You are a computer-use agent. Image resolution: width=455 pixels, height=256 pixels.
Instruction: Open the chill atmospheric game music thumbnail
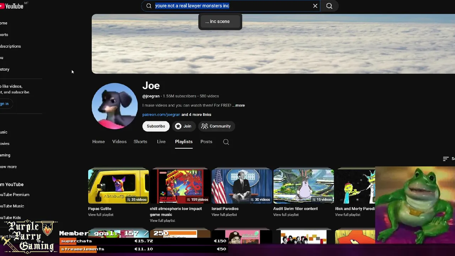(x=180, y=186)
